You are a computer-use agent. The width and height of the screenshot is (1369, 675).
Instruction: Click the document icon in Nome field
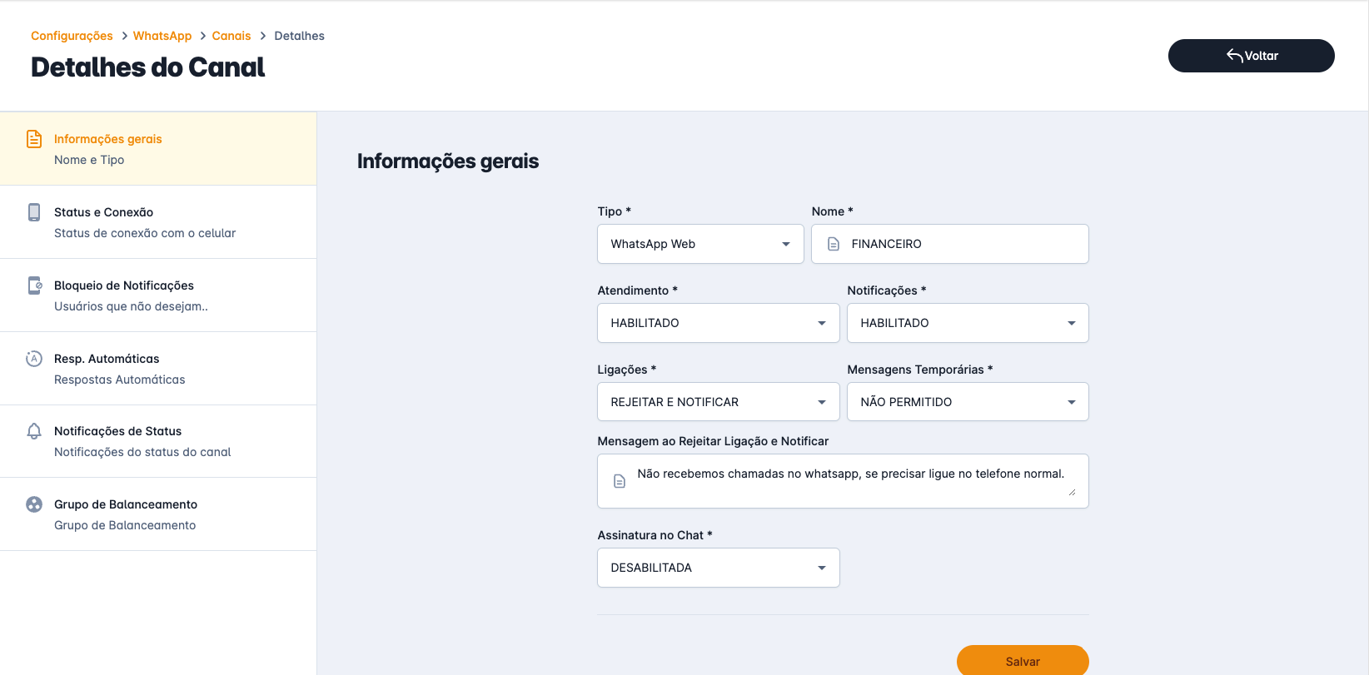click(834, 244)
